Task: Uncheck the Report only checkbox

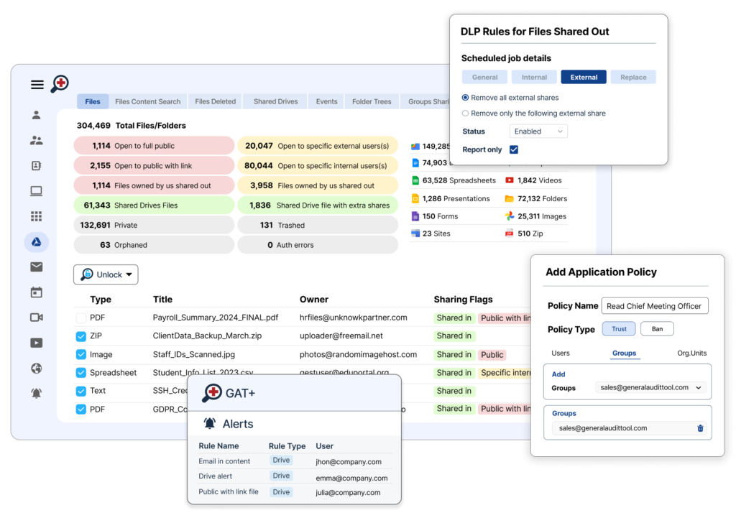Action: pos(512,149)
